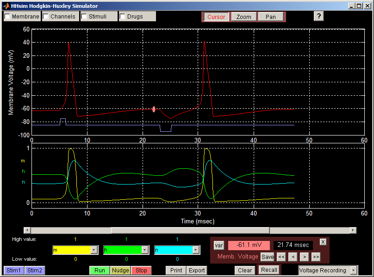Image resolution: width=374 pixels, height=277 pixels.
Task: Close the cursor readout panel with X
Action: pos(323,242)
